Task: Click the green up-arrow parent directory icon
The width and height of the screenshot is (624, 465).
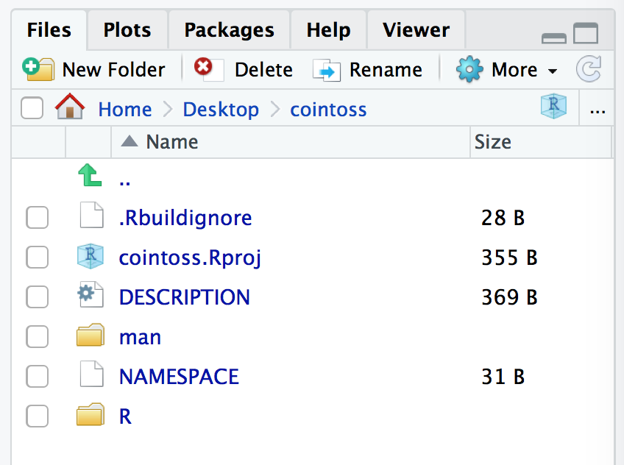Action: (90, 177)
